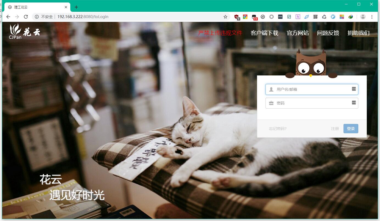Go to 官方网站 in navigation

pyautogui.click(x=298, y=33)
